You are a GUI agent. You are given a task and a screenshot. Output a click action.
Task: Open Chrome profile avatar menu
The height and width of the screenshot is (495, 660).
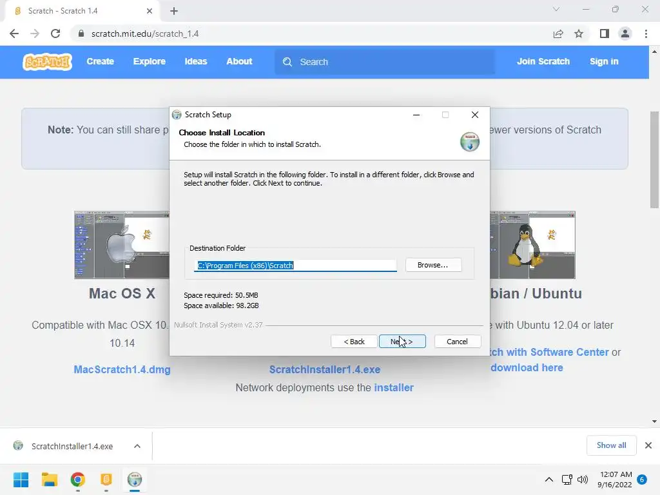tap(625, 34)
